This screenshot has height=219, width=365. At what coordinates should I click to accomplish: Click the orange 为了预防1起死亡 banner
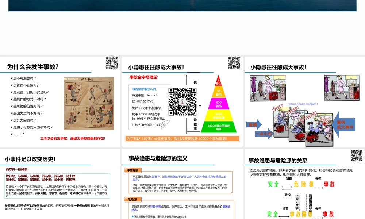182,139
